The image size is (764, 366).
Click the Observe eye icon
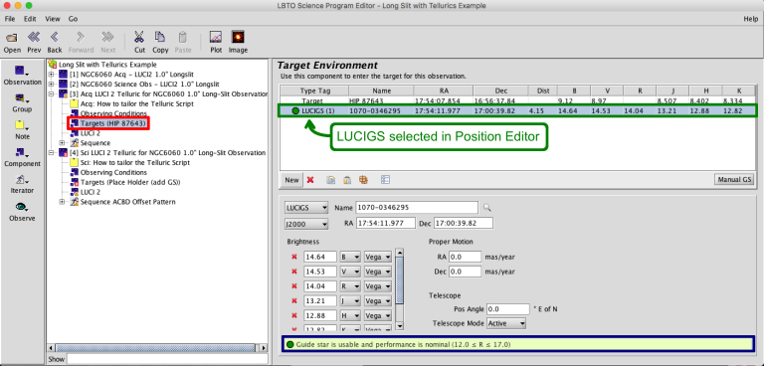(22, 207)
